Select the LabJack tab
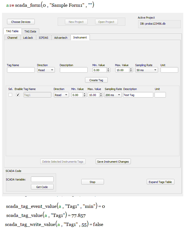This screenshot has height=229, width=186. pyautogui.click(x=28, y=37)
